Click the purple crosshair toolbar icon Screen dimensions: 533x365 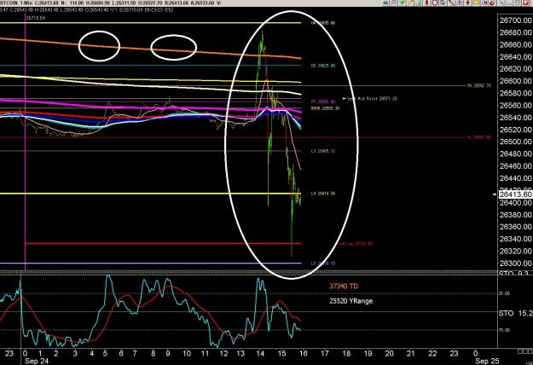[394, 3]
